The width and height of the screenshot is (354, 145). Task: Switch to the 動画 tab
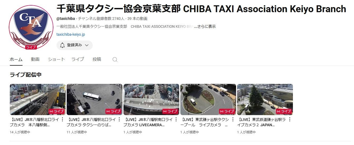point(35,59)
